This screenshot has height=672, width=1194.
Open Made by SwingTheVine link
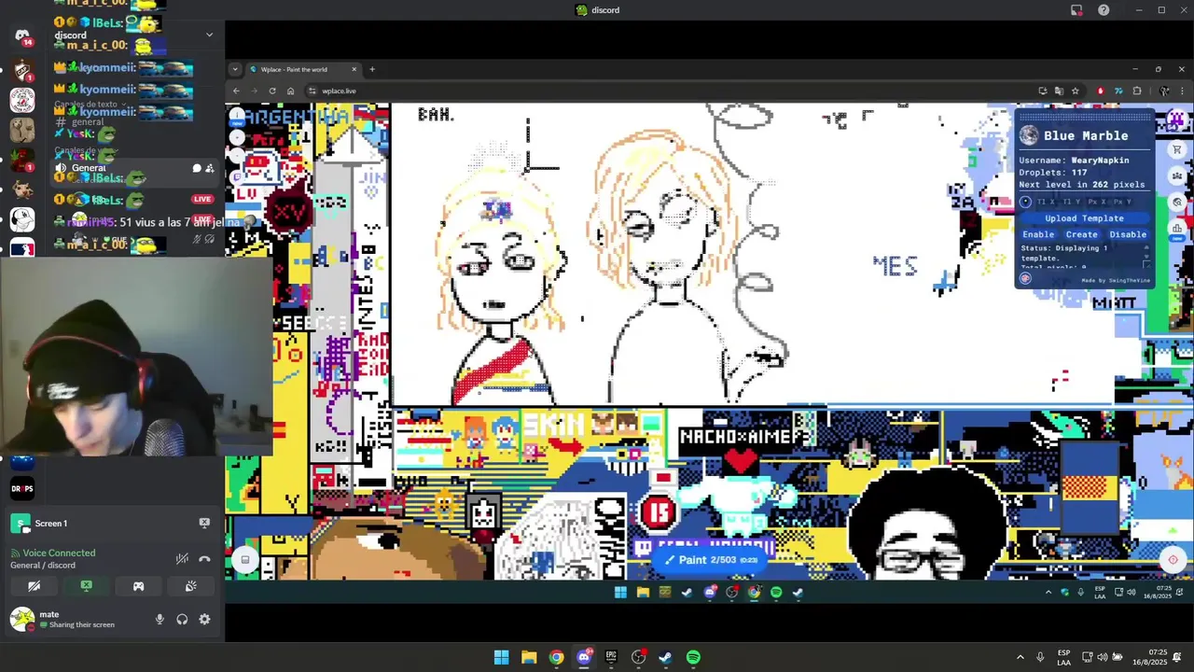click(x=1116, y=280)
